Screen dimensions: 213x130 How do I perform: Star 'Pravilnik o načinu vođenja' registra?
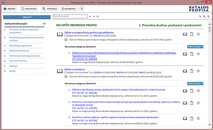coord(198,118)
